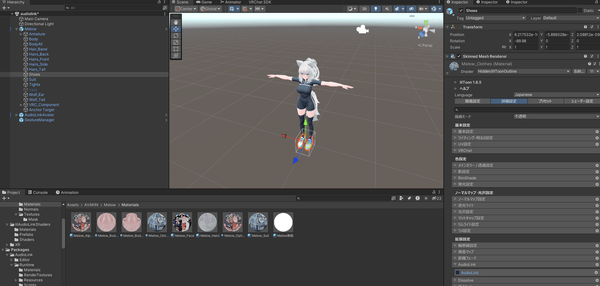This screenshot has height=286, width=600.
Task: Select the Rotate tool
Action: click(x=175, y=35)
